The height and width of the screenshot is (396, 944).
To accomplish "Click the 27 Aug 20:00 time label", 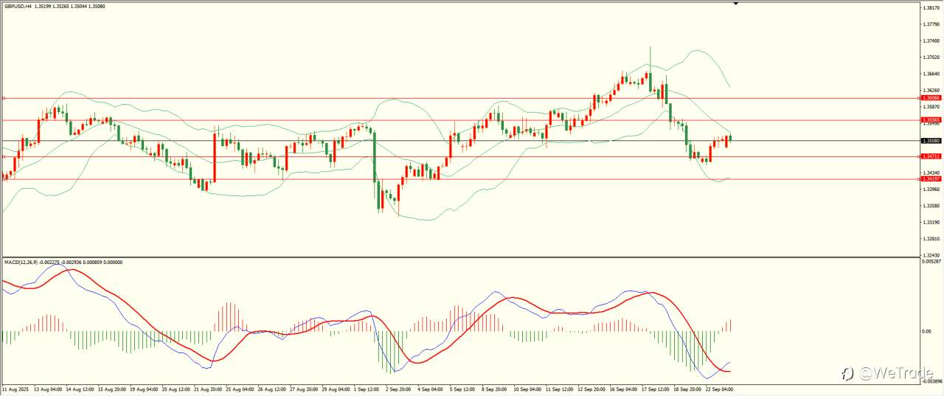I will click(x=303, y=388).
